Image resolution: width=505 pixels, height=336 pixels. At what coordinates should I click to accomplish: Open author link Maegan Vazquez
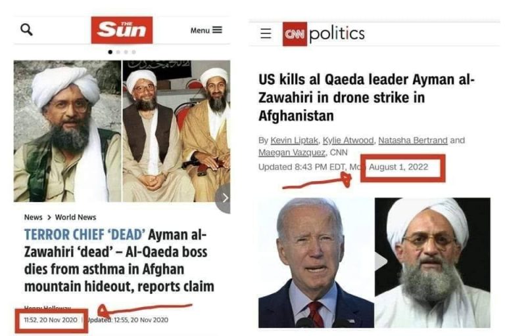point(291,152)
